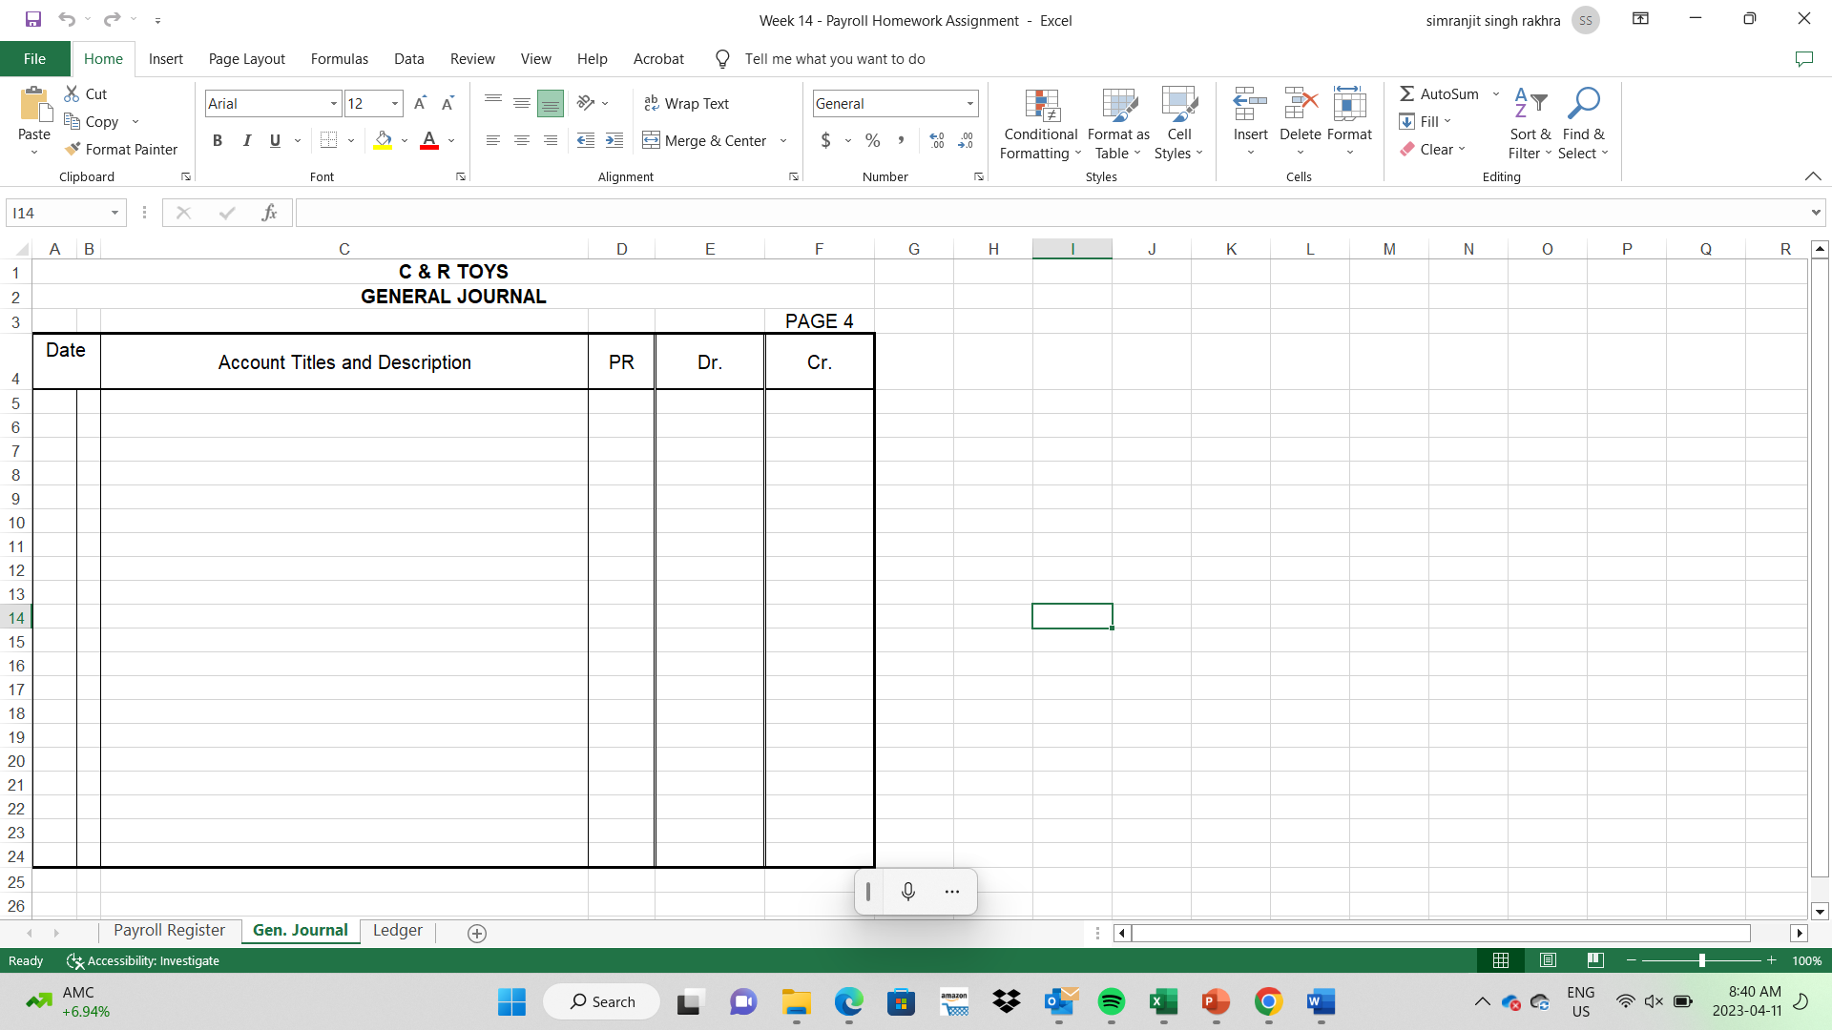Select the Increase Font Size icon

pyautogui.click(x=420, y=102)
